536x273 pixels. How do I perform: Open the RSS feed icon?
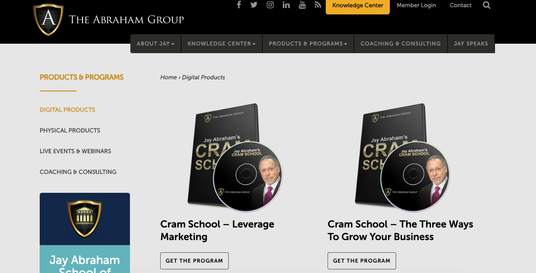[318, 5]
